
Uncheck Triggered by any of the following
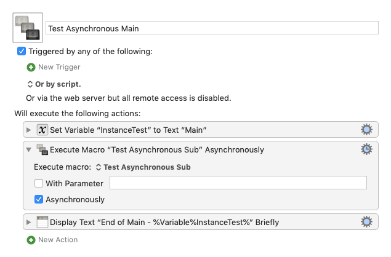coord(22,51)
